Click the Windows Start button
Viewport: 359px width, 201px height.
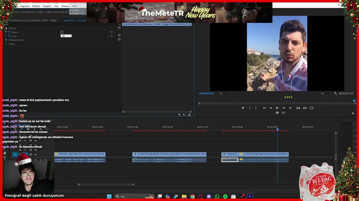point(109,197)
